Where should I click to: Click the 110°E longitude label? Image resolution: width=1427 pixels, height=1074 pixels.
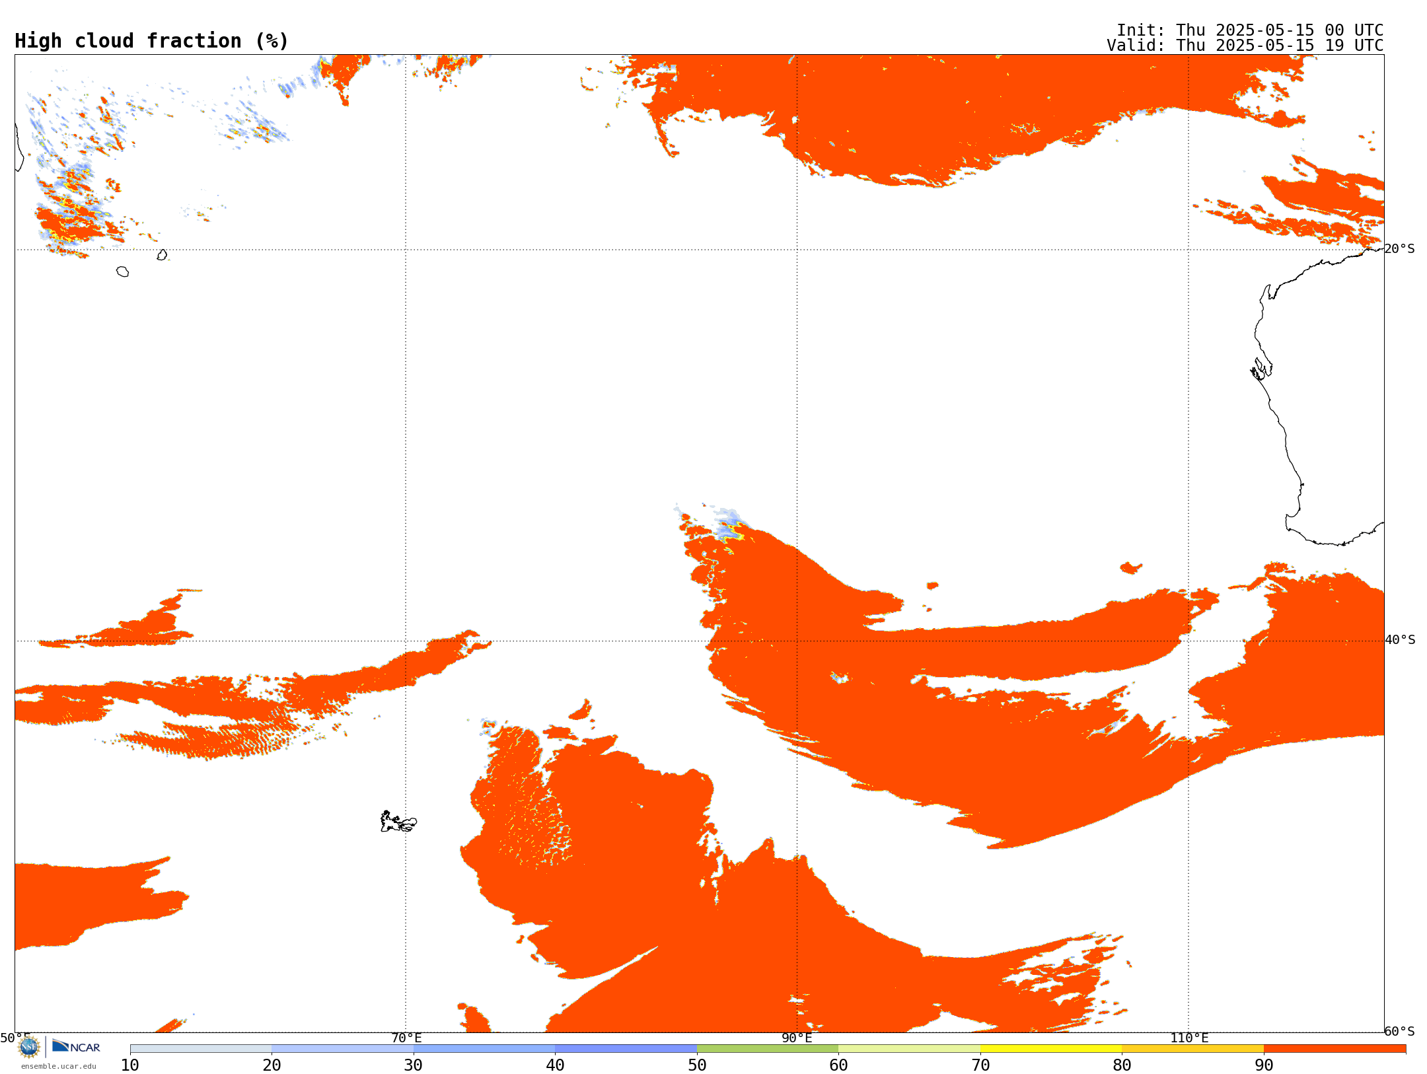coord(1189,1038)
